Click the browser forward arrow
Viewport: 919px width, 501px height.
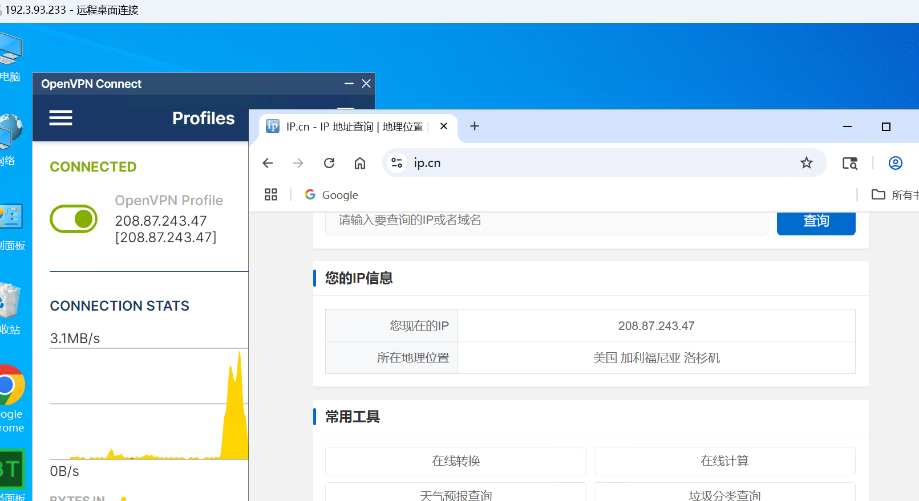click(298, 163)
